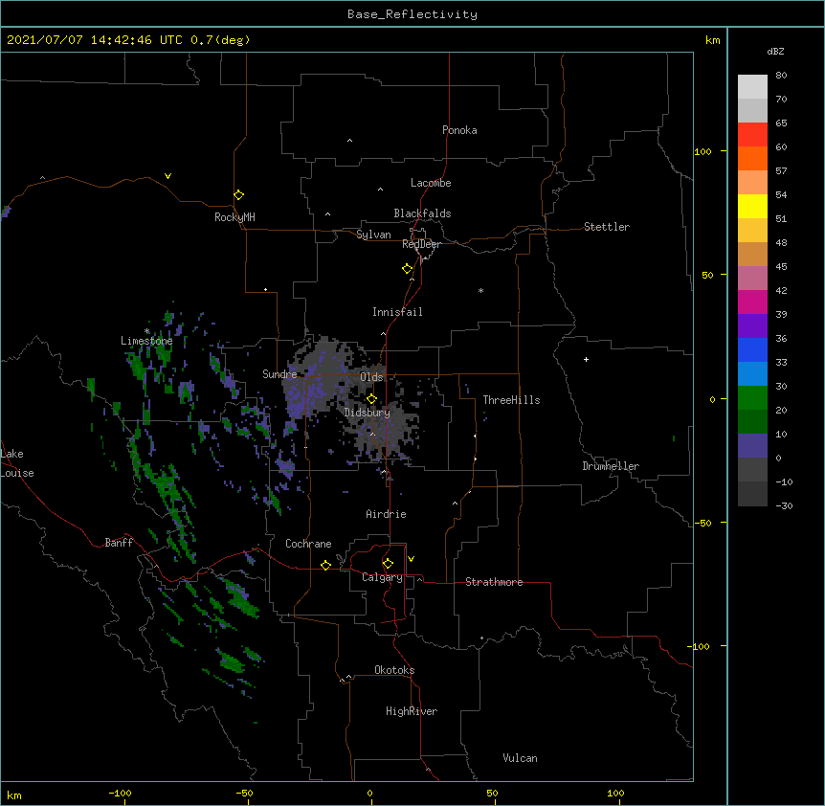
Task: Choose the purple 36-39 dBZ legend swatch
Action: click(x=752, y=326)
